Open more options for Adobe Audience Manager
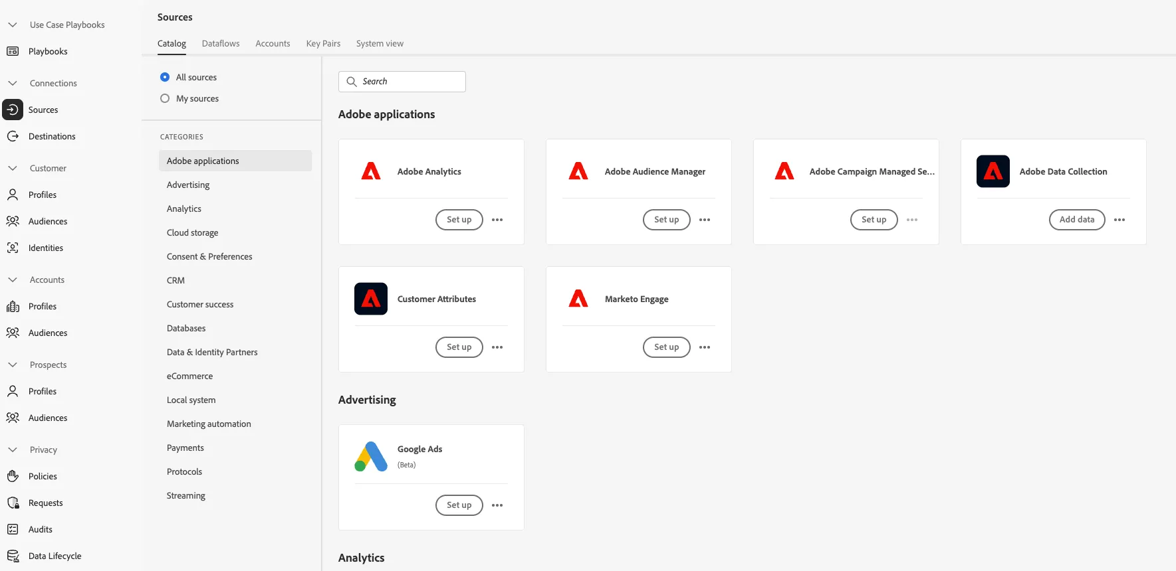1176x571 pixels. [x=705, y=220]
